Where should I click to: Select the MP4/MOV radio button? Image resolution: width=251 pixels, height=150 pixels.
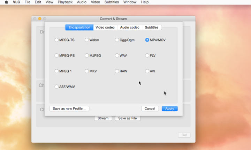[147, 40]
